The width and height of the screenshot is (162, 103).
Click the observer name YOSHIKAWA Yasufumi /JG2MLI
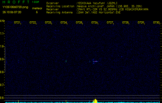tap(97, 3)
